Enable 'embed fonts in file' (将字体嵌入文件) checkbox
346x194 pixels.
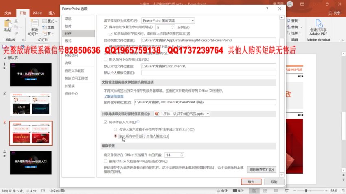[106, 122]
